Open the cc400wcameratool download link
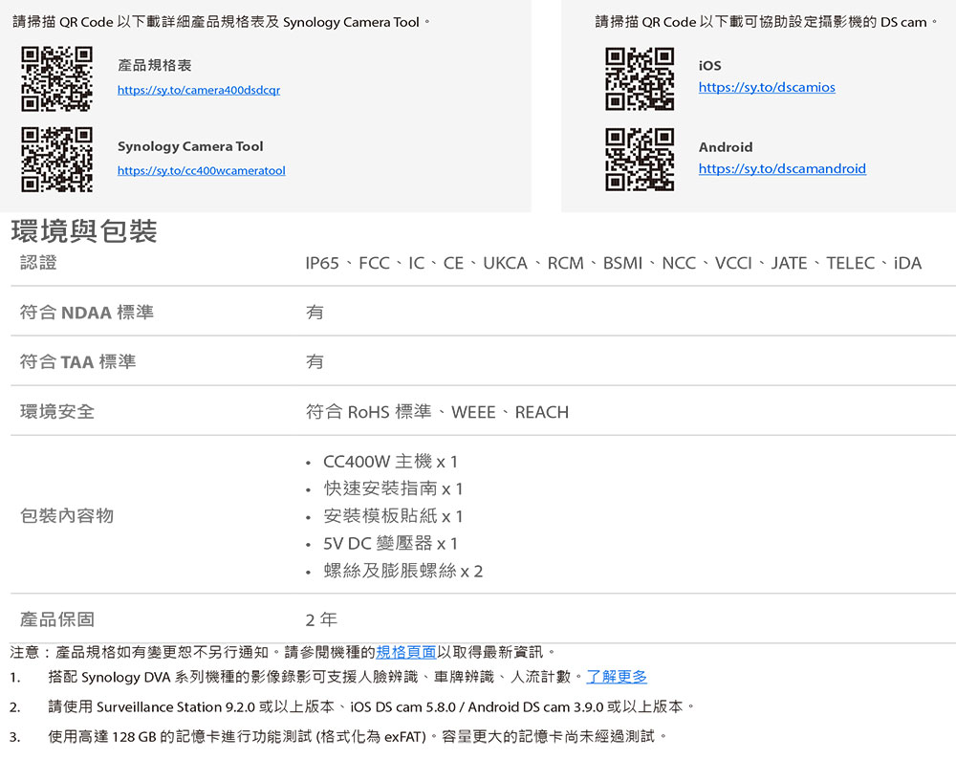Viewport: 956px width, 759px height. point(201,171)
